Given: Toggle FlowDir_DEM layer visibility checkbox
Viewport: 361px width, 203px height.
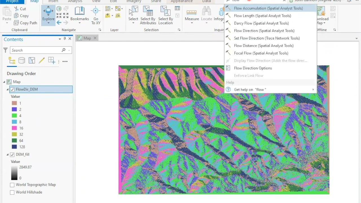Looking at the screenshot, I should pos(12,89).
